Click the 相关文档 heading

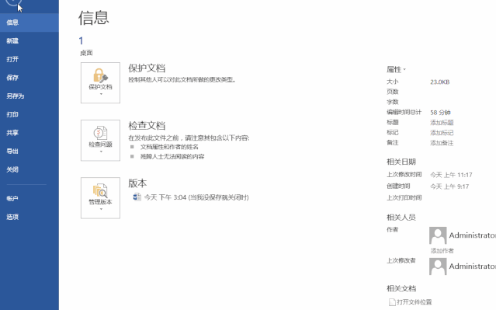pos(401,288)
